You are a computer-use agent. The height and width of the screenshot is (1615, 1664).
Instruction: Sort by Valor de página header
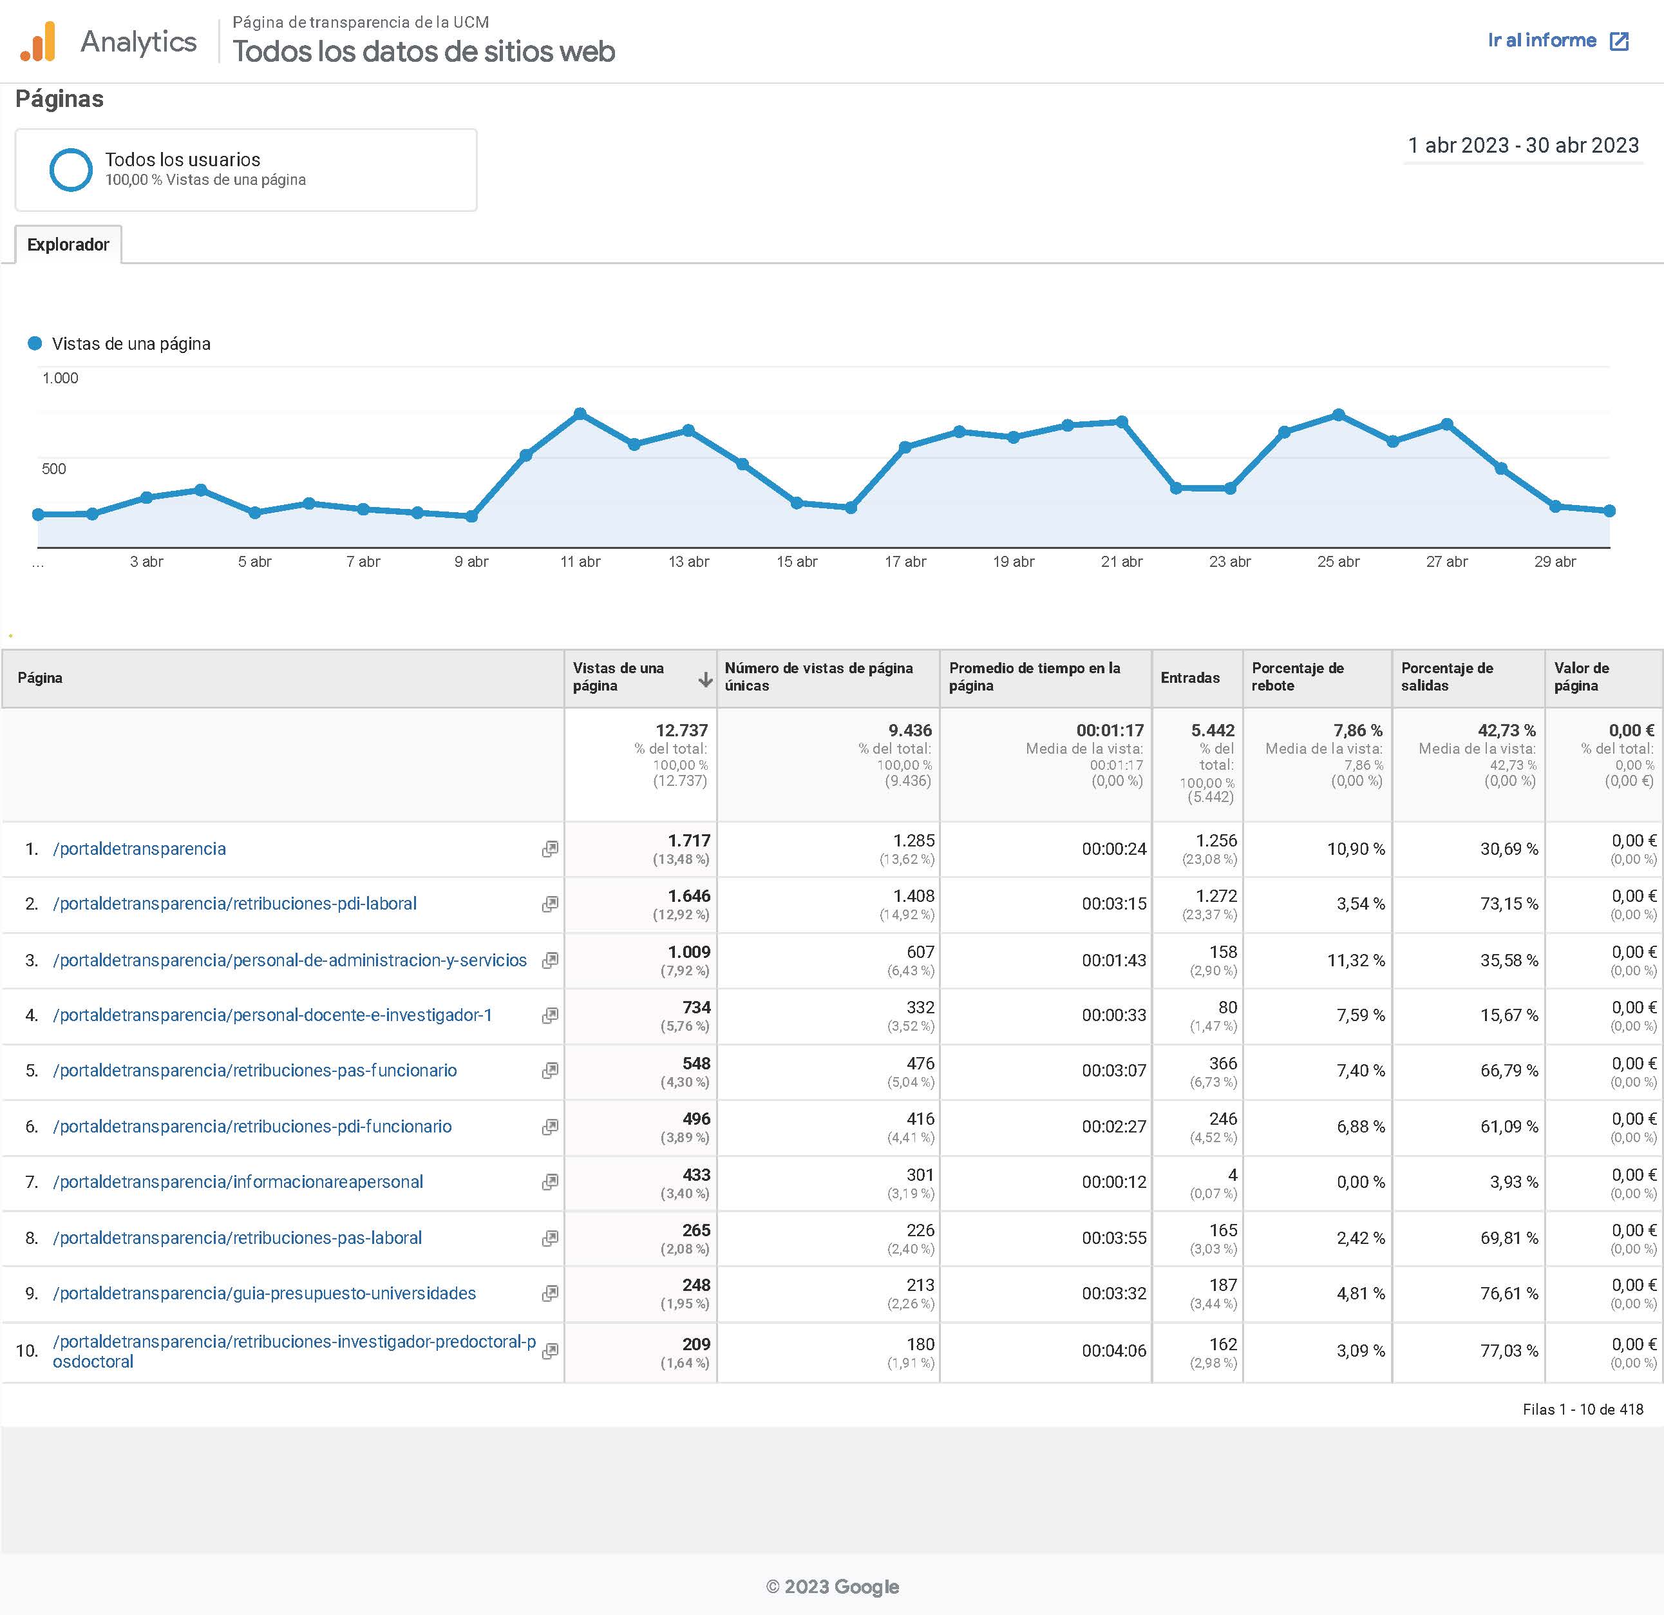[1603, 678]
